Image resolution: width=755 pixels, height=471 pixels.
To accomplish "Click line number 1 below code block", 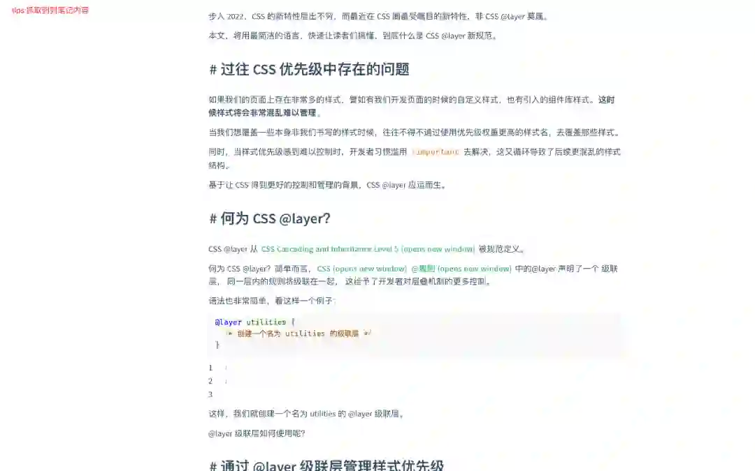I will [210, 368].
